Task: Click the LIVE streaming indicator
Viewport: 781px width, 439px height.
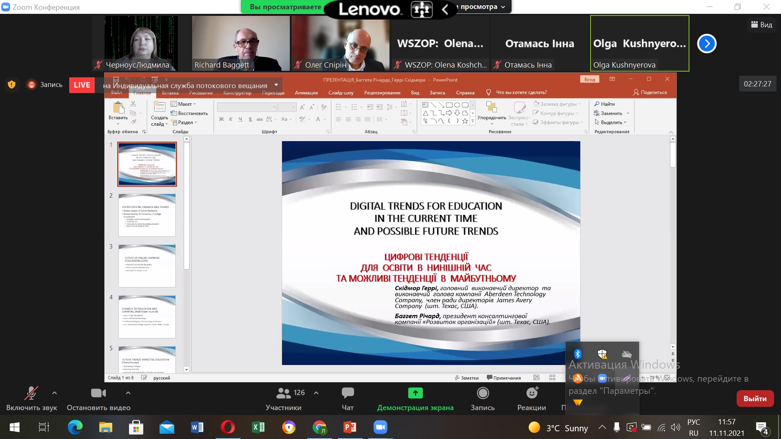Action: (82, 85)
